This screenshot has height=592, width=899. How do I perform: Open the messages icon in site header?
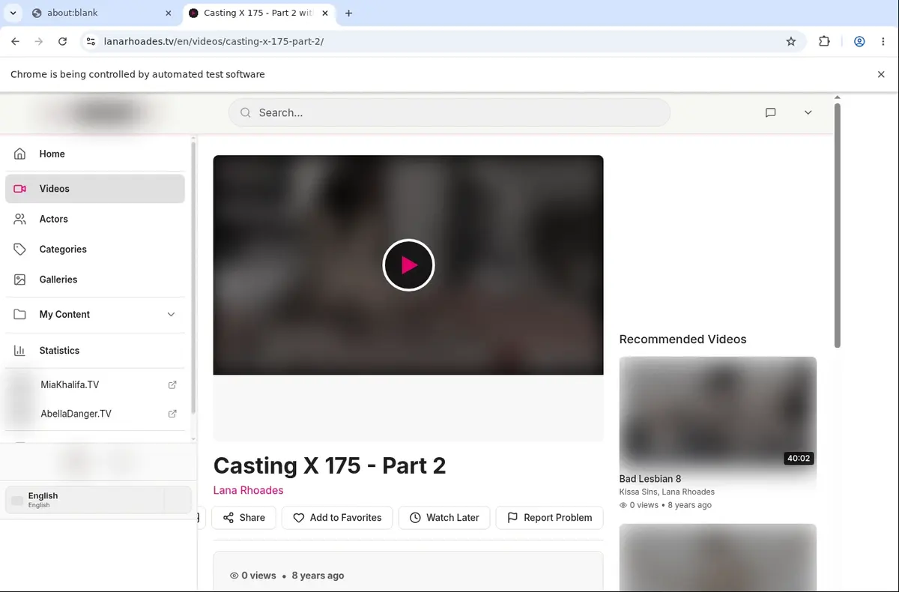coord(770,112)
